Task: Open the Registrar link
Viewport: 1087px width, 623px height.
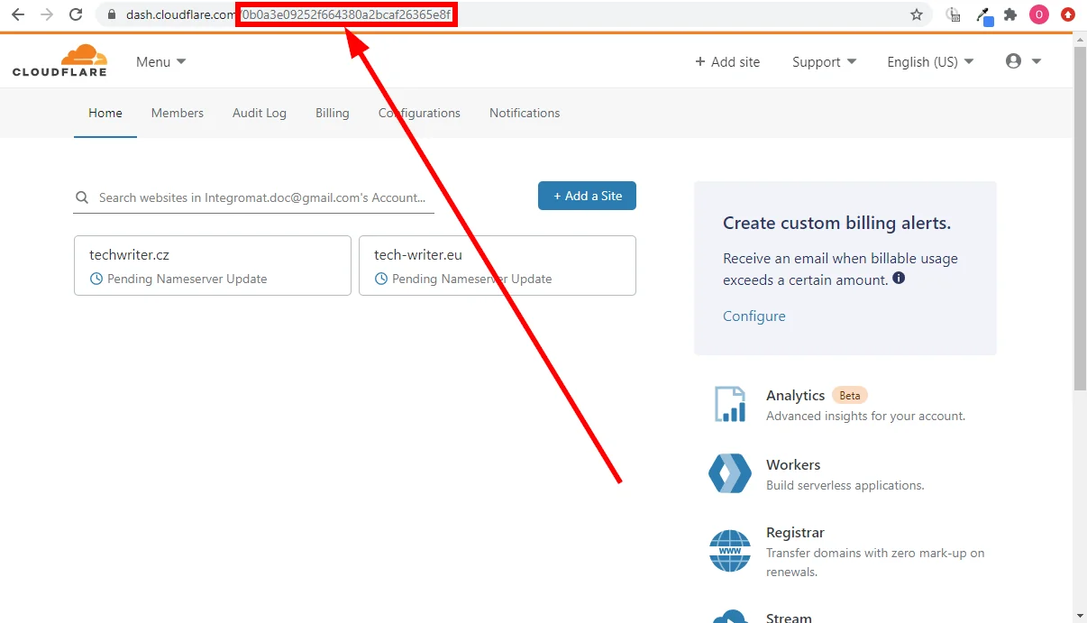Action: click(795, 532)
